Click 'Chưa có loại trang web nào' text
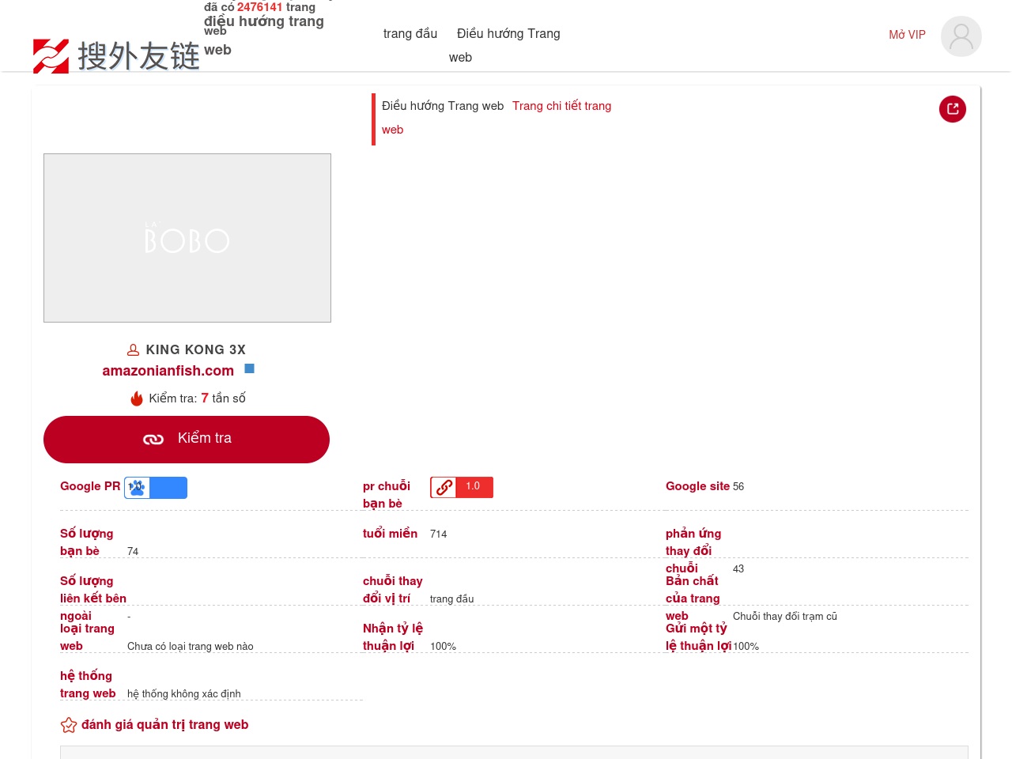The height and width of the screenshot is (759, 1012). 191,647
